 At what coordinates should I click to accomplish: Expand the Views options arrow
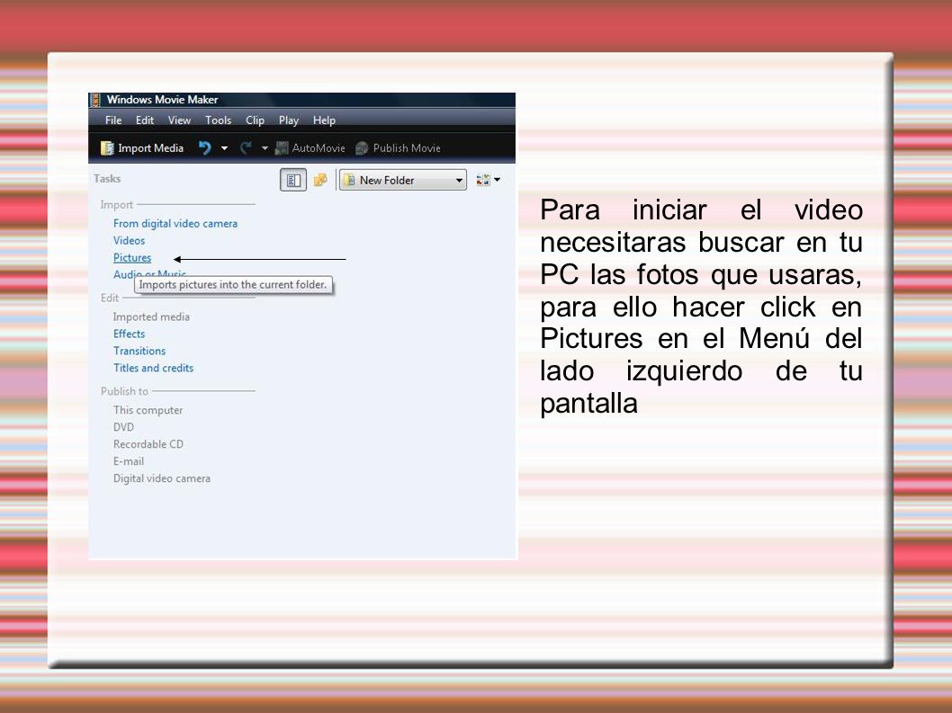[498, 180]
